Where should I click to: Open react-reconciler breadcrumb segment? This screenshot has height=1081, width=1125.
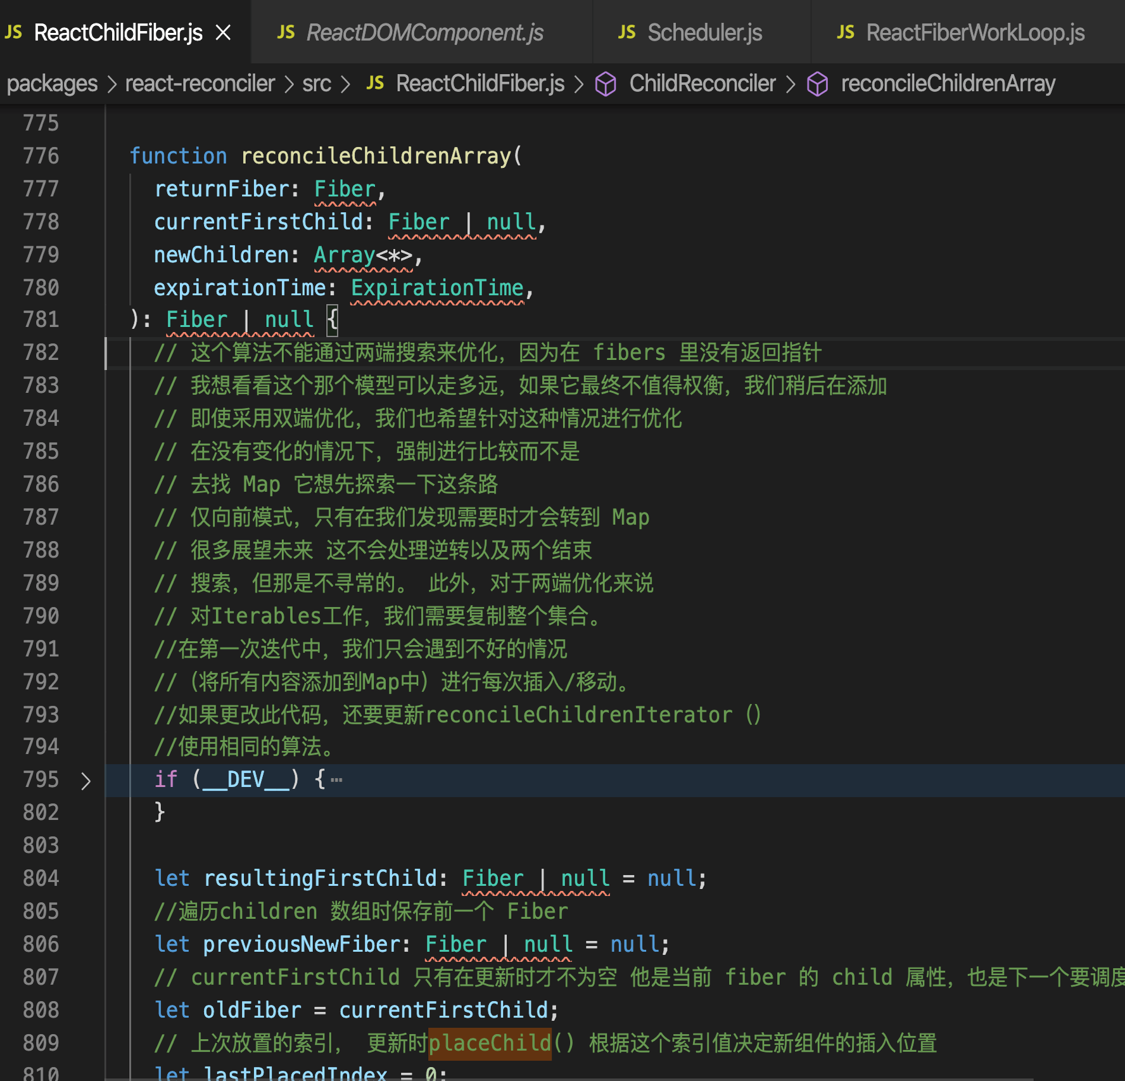click(200, 84)
